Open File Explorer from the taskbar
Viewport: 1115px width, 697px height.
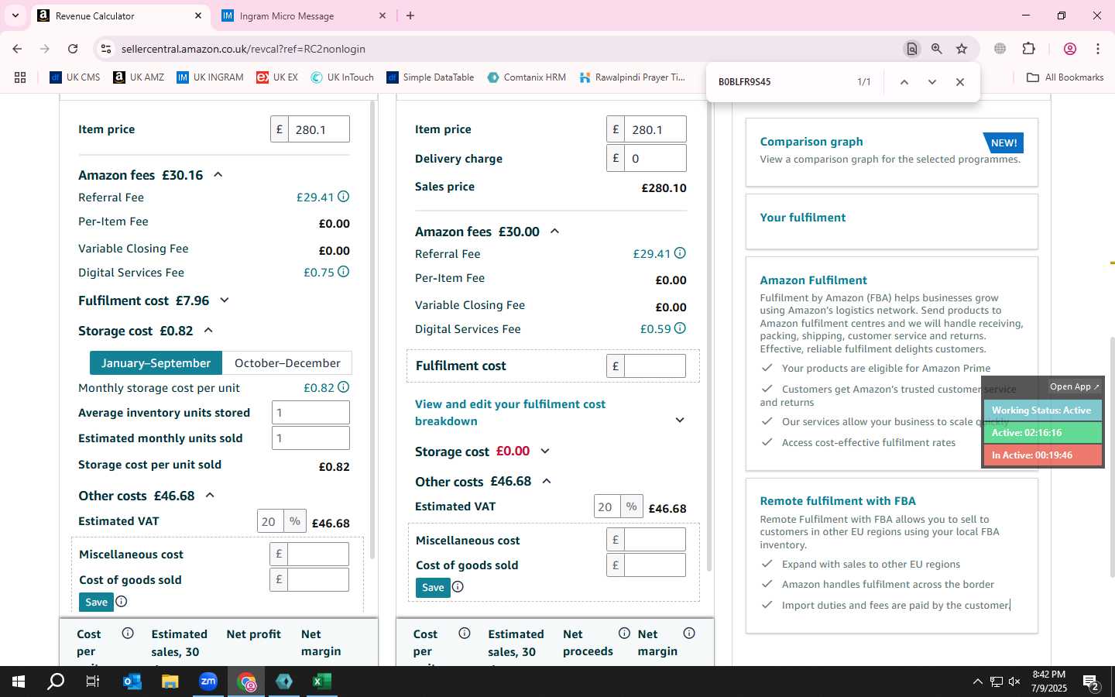pos(170,682)
